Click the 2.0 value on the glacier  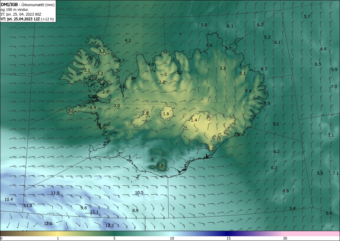(145, 113)
